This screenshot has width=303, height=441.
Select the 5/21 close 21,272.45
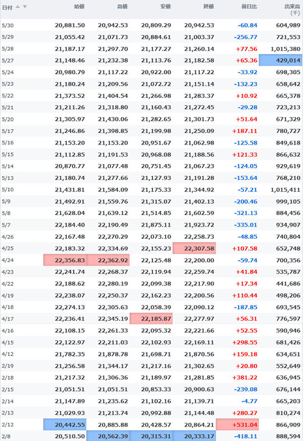click(x=199, y=108)
